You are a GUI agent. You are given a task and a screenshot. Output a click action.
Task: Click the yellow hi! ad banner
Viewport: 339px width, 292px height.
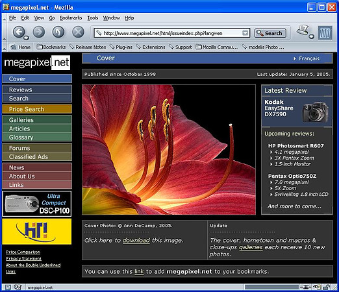click(37, 232)
